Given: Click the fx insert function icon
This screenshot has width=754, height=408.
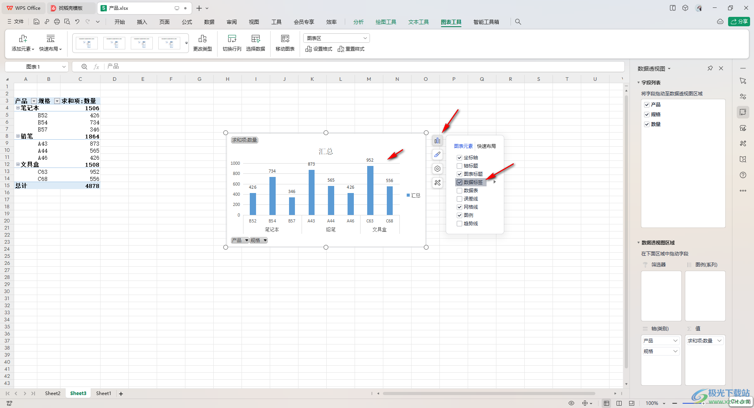Looking at the screenshot, I should pyautogui.click(x=96, y=67).
